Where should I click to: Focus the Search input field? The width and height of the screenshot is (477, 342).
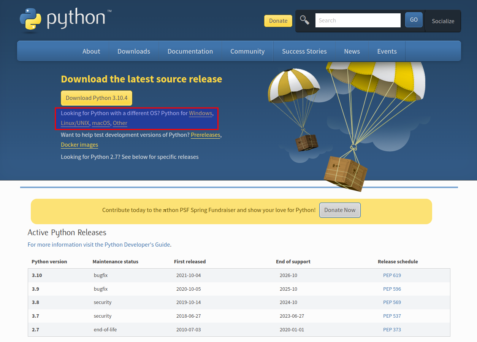click(358, 21)
